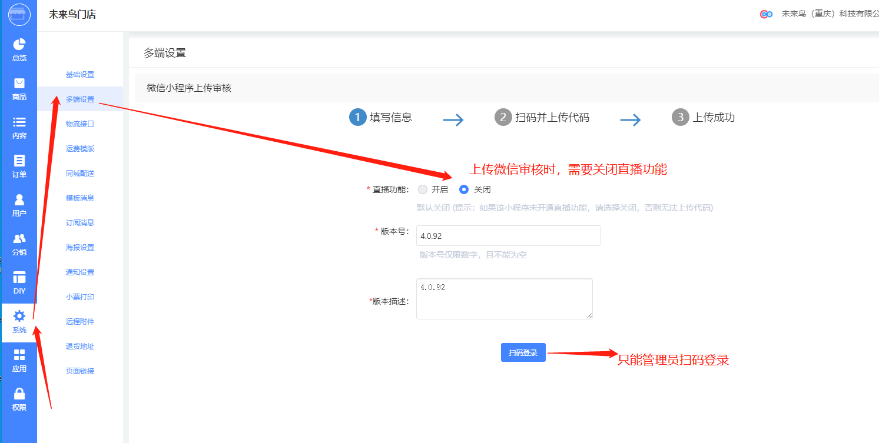
Task: Open the 用户 person icon
Action: [19, 200]
